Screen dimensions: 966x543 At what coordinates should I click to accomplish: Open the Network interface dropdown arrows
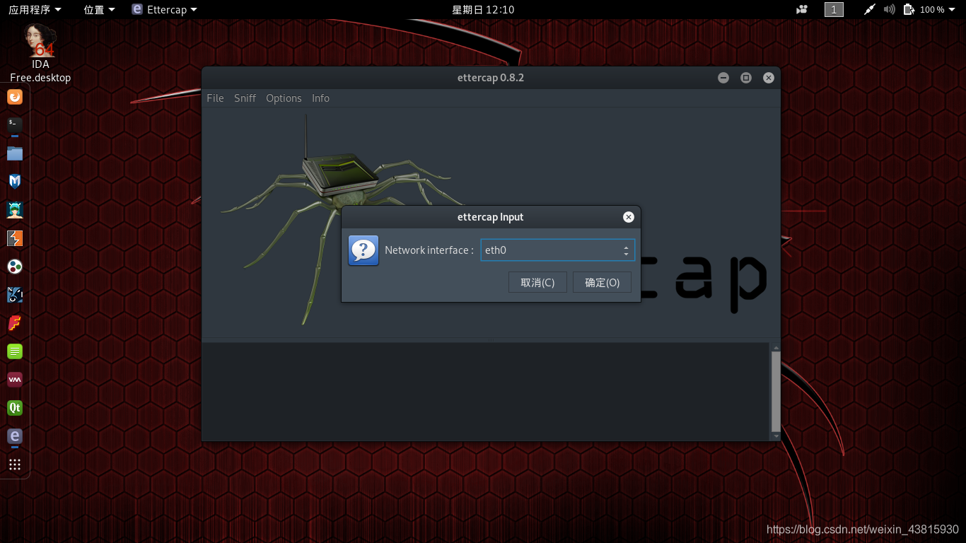pos(626,250)
